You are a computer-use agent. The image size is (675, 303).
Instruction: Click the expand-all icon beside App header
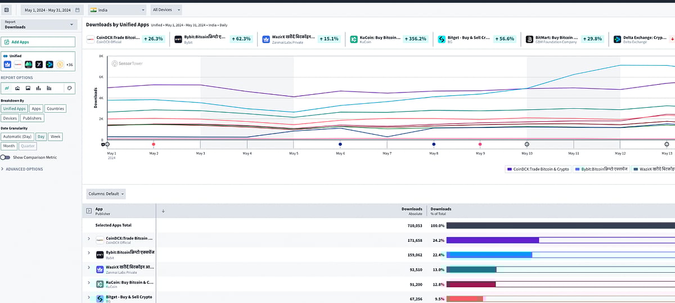[x=88, y=211]
